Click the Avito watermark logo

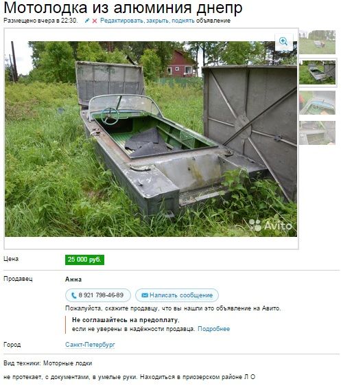[x=270, y=225]
